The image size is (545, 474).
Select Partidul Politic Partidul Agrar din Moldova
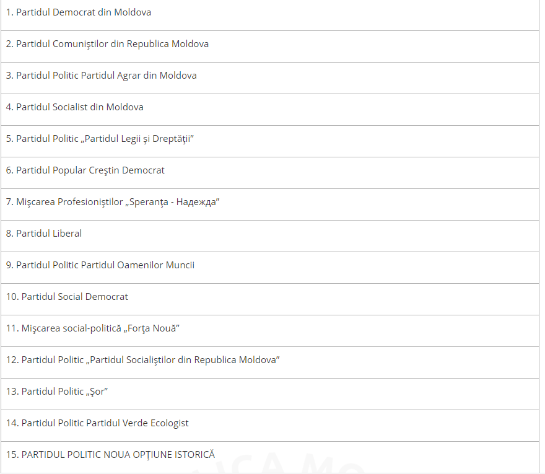270,78
